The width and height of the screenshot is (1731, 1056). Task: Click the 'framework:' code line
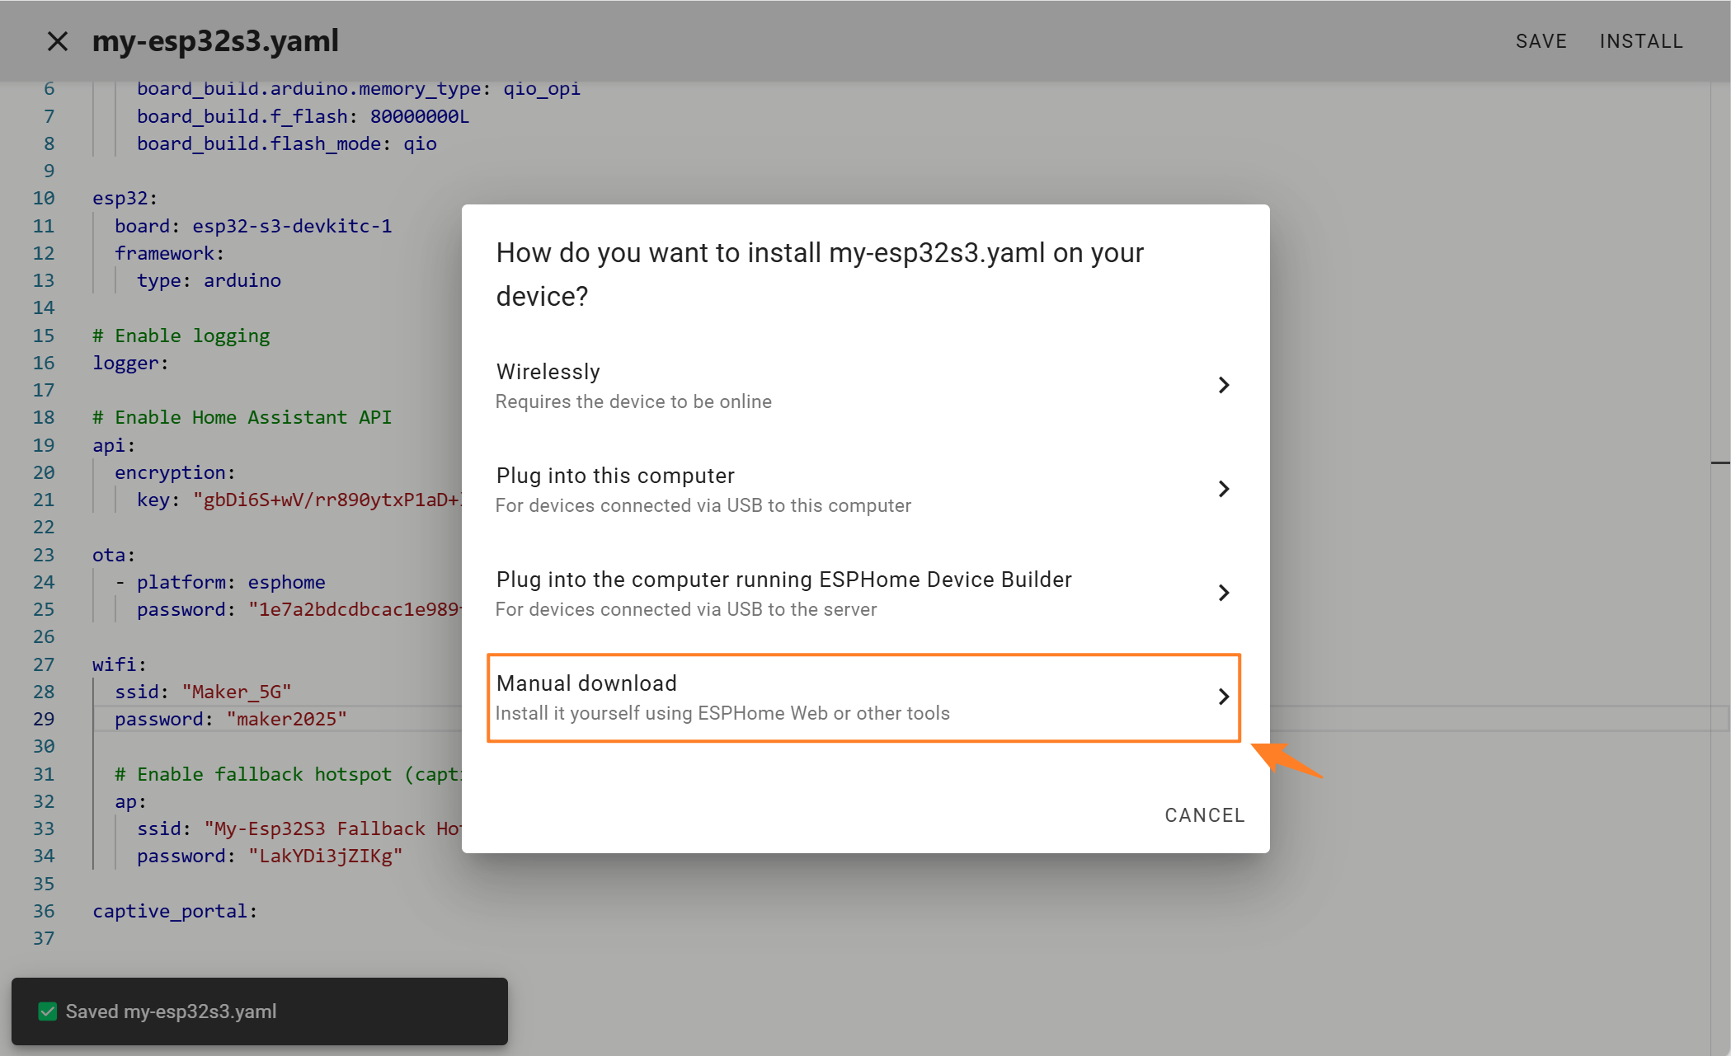(x=169, y=253)
